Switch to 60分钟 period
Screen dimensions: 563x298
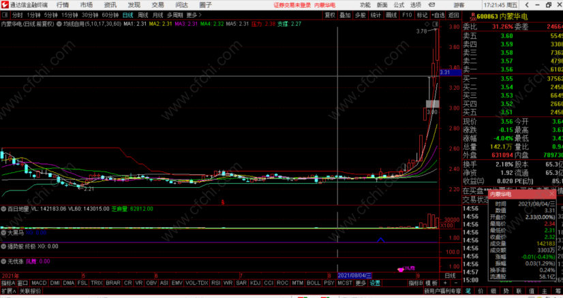click(x=110, y=15)
